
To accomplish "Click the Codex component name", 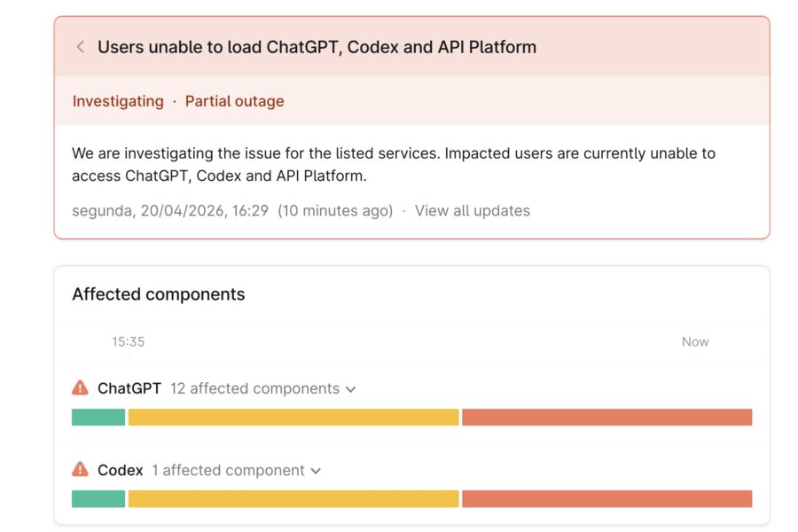I will point(119,470).
